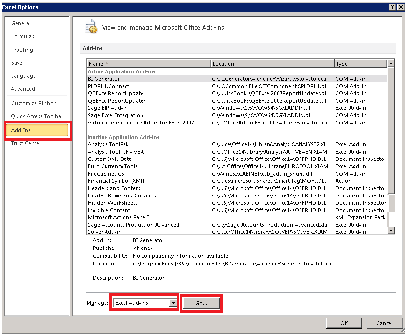This screenshot has width=407, height=336.
Task: Select Euro Currency Tools add-in
Action: coord(237,166)
